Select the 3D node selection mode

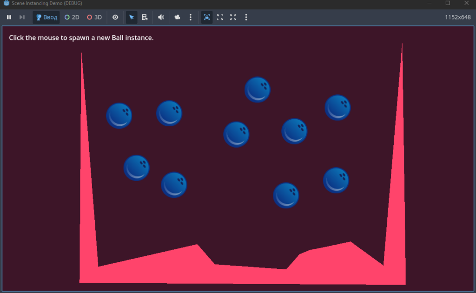(94, 17)
